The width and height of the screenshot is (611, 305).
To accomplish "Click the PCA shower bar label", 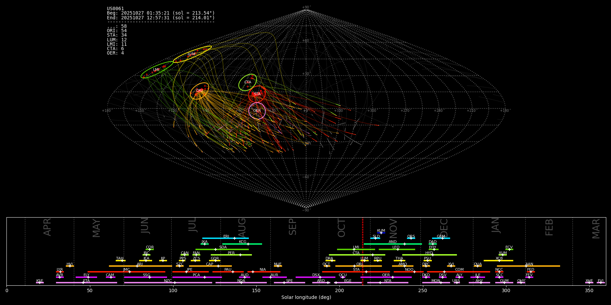I will [x=196, y=275].
